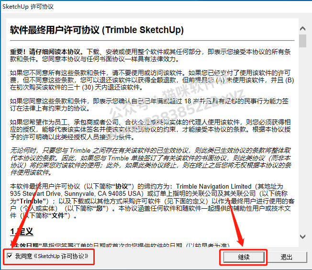Click the vertical scrollbar thumb
Image resolution: width=312 pixels, height=270 pixels.
(302, 41)
